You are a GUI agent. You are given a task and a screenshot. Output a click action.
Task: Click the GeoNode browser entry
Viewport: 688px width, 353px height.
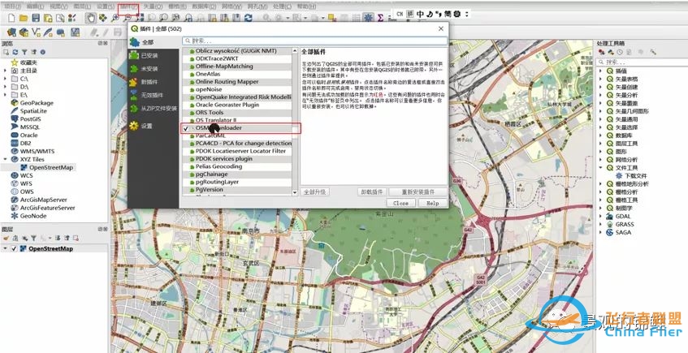tap(33, 216)
